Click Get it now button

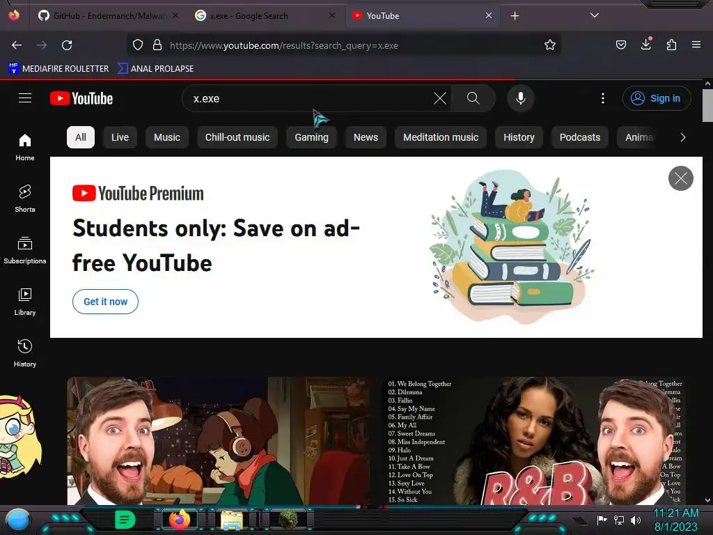click(x=106, y=302)
